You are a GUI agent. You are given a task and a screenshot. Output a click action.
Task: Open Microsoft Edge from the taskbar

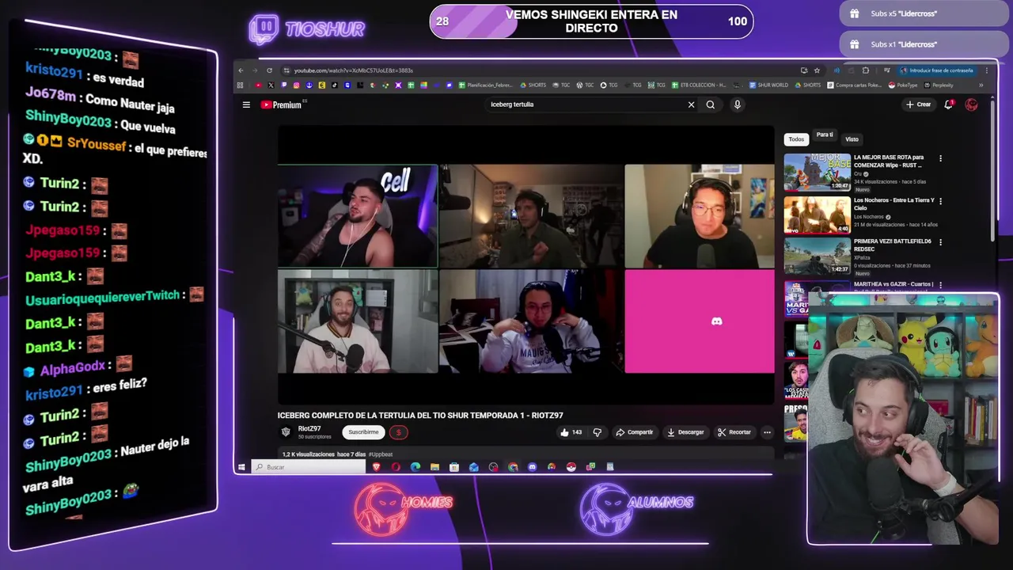point(415,467)
